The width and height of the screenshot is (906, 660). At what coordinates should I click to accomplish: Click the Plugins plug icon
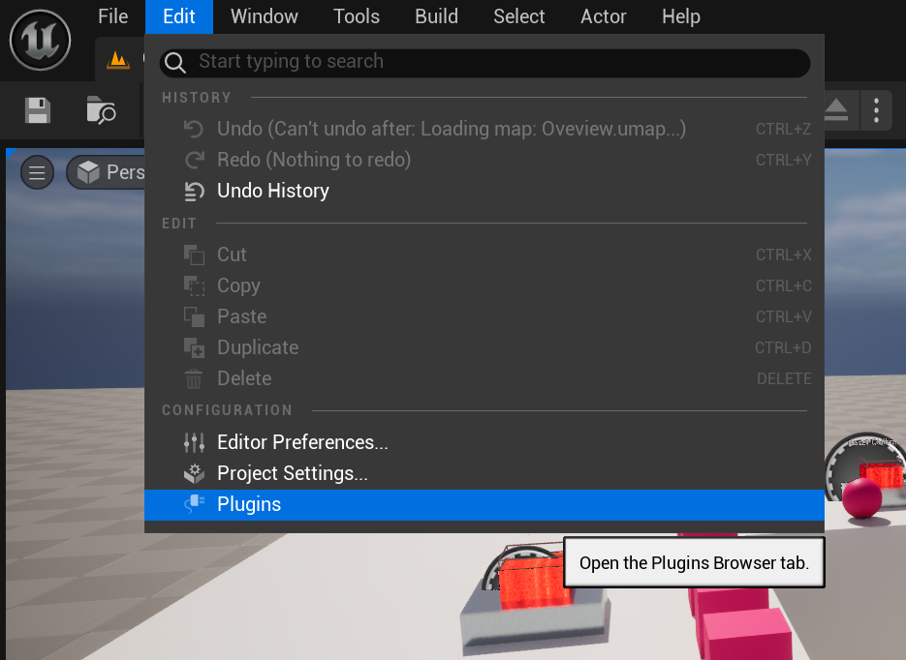[194, 504]
